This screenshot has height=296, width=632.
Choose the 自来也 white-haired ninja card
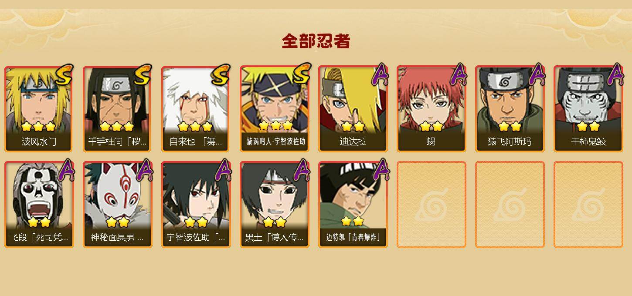[196, 109]
